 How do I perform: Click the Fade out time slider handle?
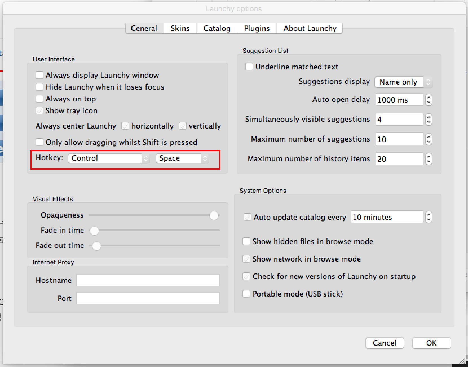97,246
